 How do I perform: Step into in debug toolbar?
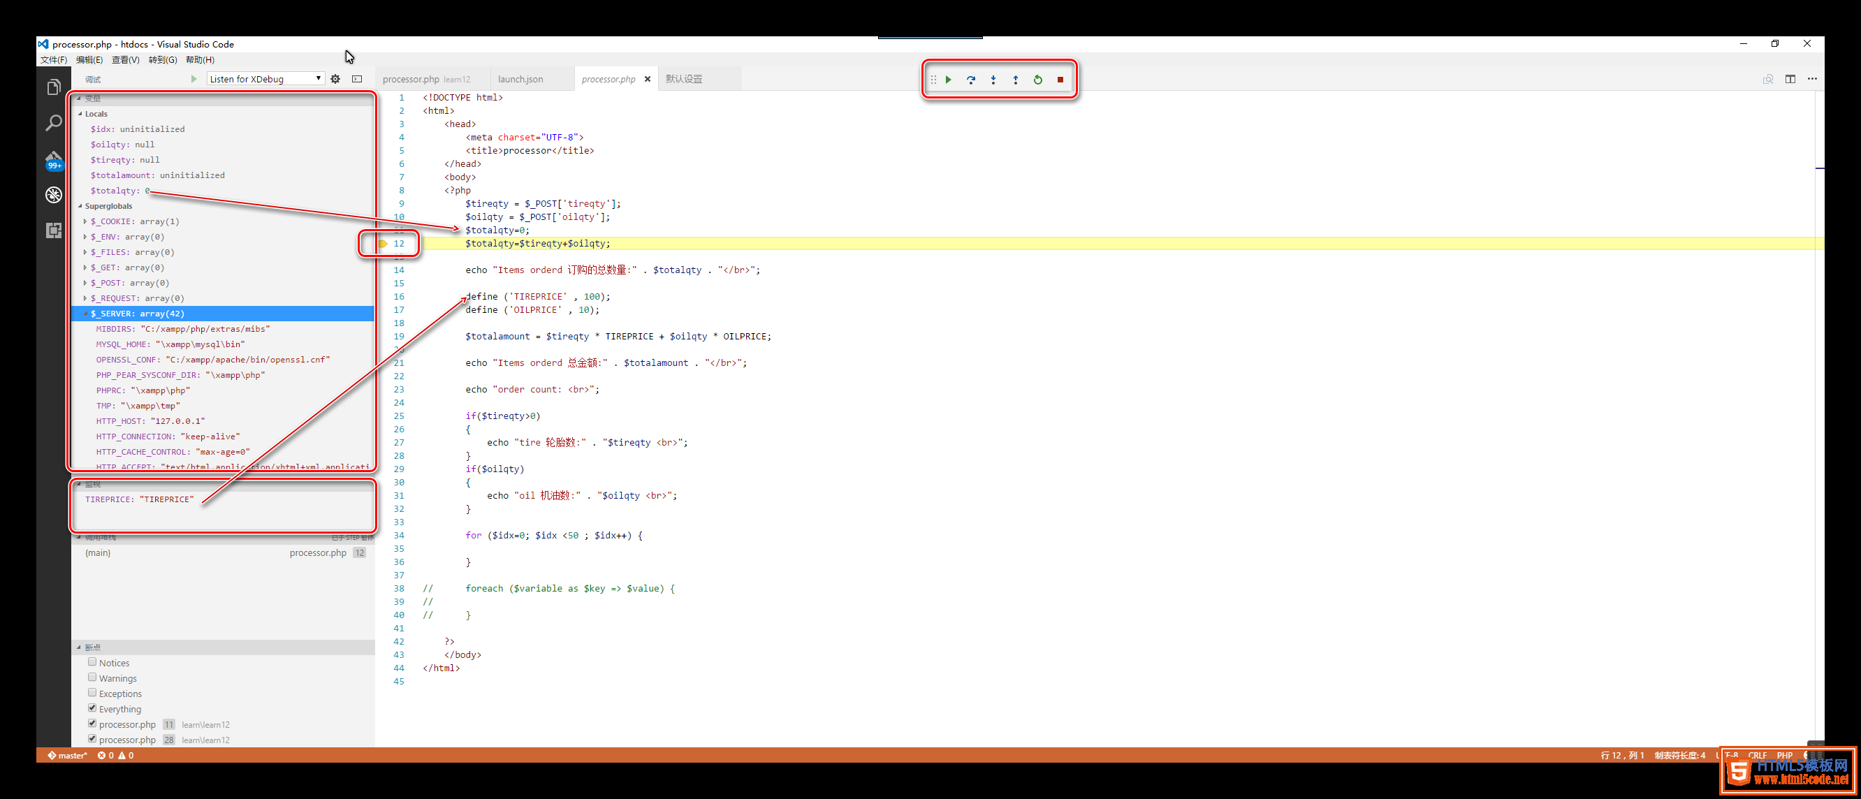(x=993, y=80)
